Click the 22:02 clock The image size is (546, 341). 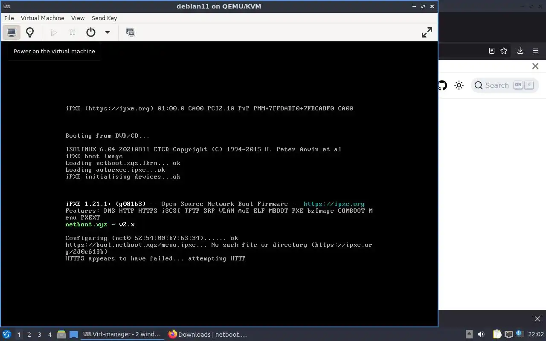536,334
